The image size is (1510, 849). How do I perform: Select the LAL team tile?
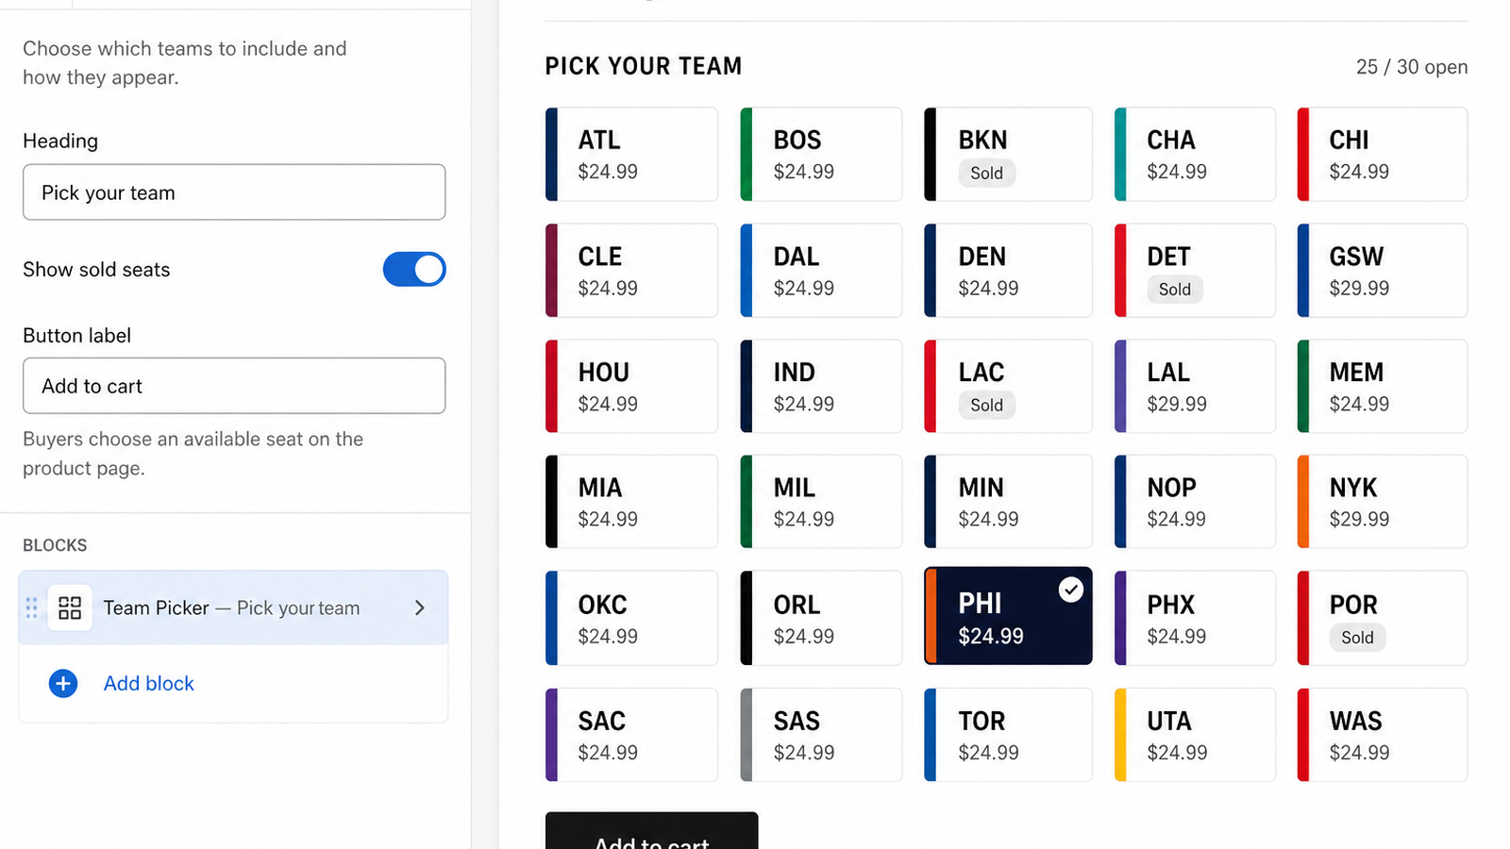tap(1195, 386)
